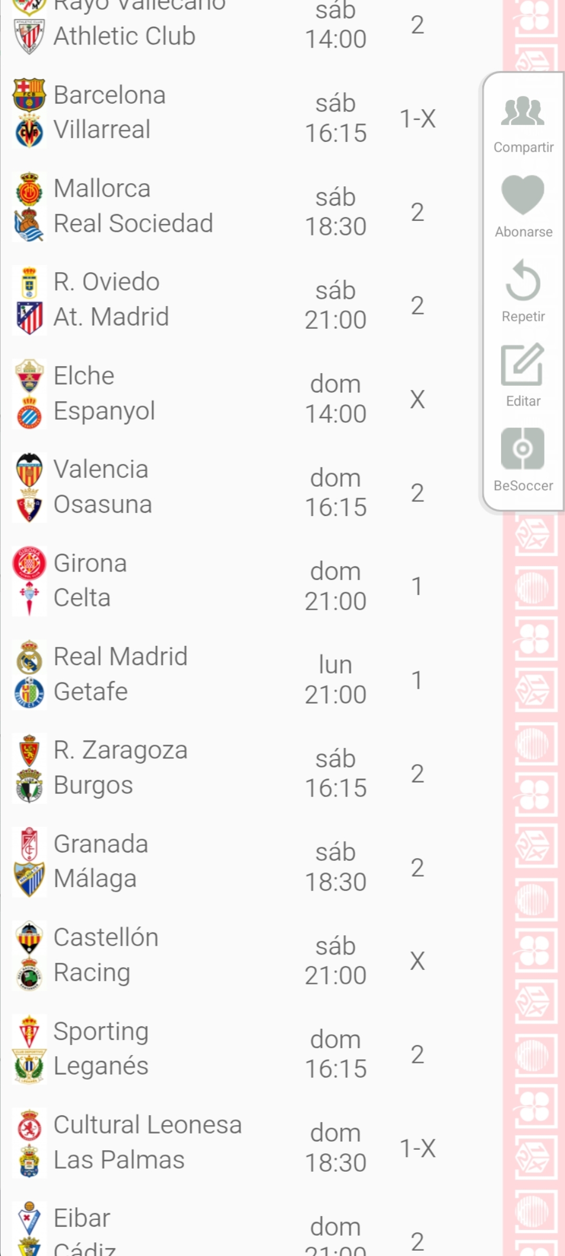Tap the Elche vs Espanyol X prediction
Screen dimensions: 565x1256
[x=417, y=399]
